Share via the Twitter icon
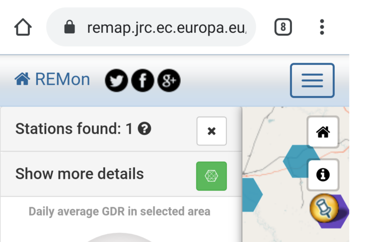Image resolution: width=368 pixels, height=242 pixels. point(116,80)
